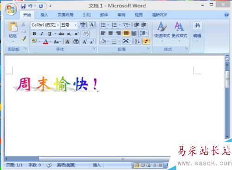Open Paragraph dialog launcher in 段落 group
232x170 pixels.
[x=148, y=49]
